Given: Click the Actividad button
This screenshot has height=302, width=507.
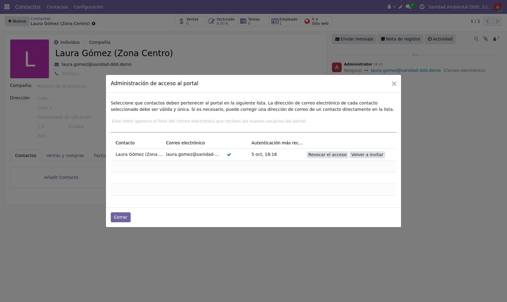Looking at the screenshot, I should (440, 39).
